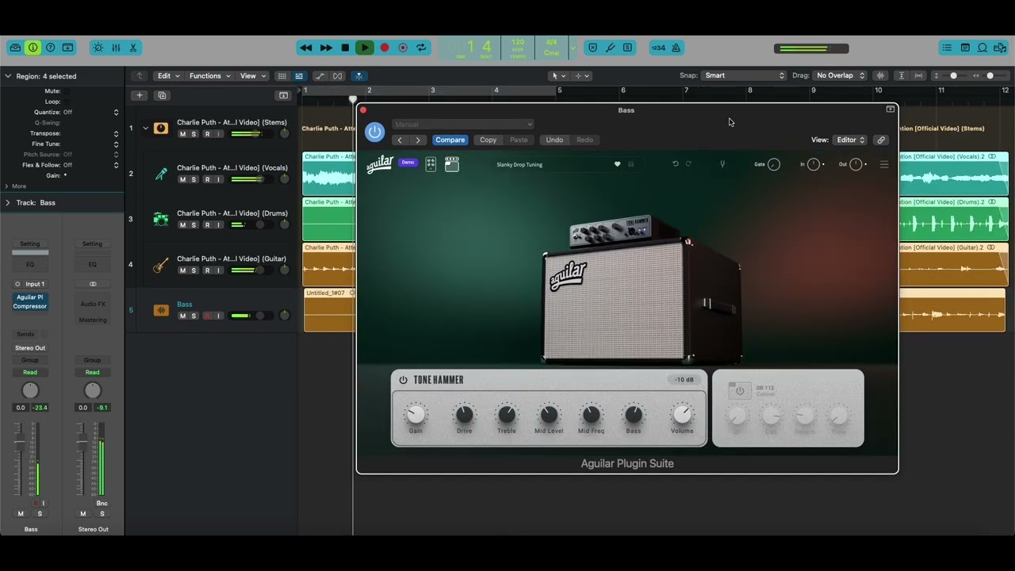Stop playback in the transport bar
This screenshot has width=1015, height=571.
(345, 48)
